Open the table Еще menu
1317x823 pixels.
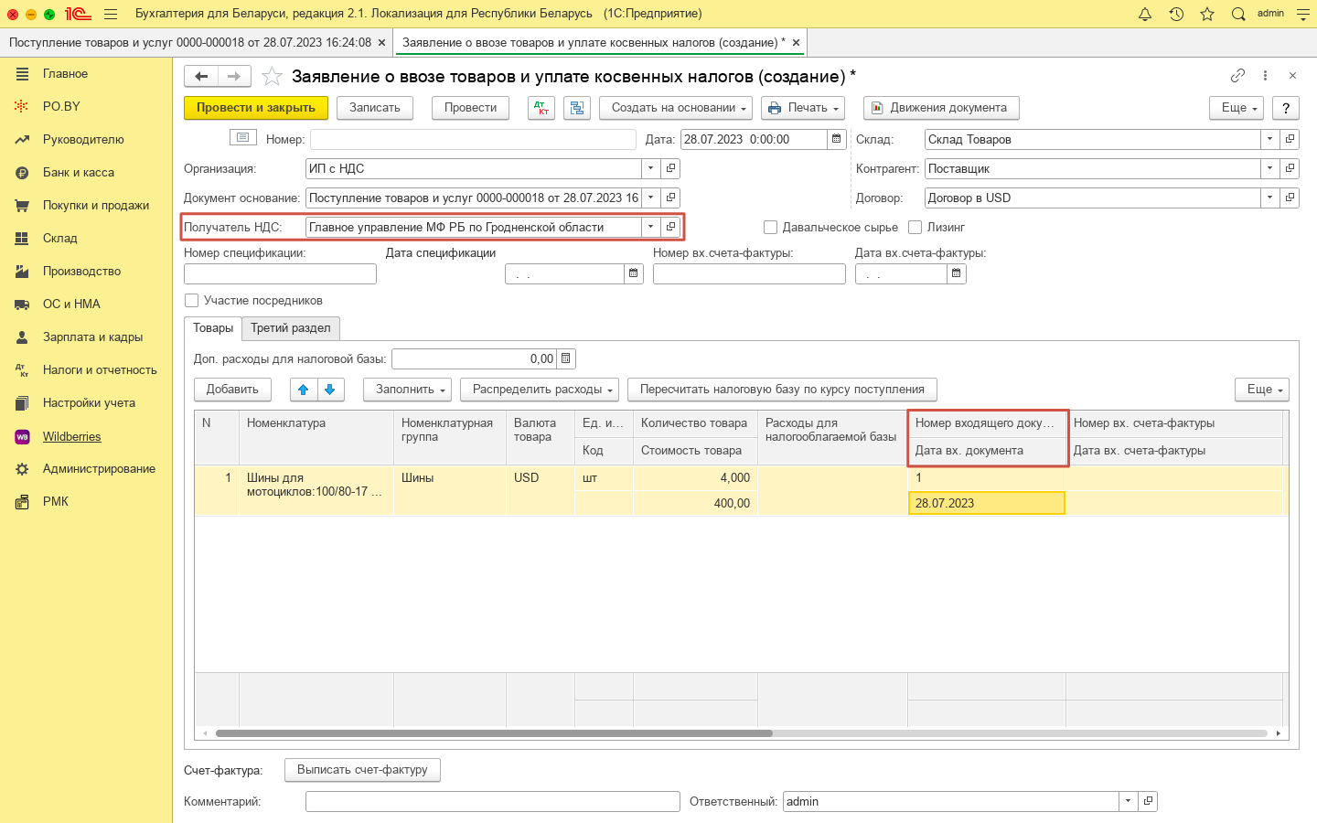(x=1262, y=390)
